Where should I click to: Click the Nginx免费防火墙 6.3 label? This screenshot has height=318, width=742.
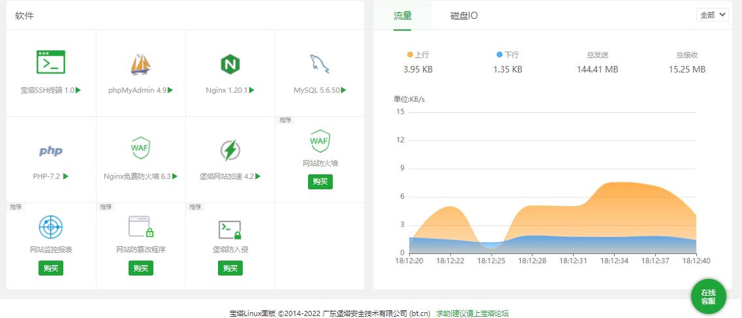point(137,176)
